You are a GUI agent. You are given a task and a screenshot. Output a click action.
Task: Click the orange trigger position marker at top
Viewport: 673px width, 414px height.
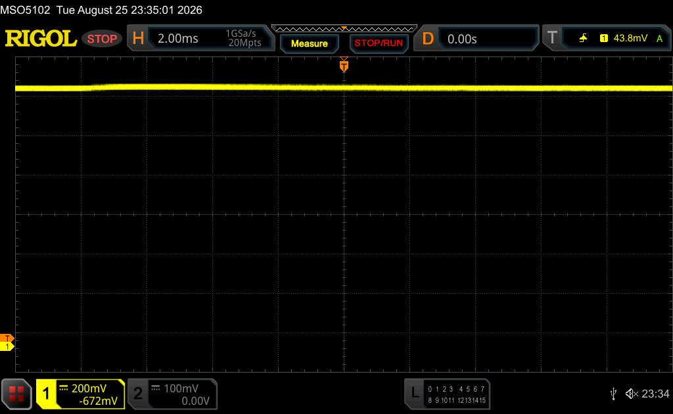pos(344,65)
